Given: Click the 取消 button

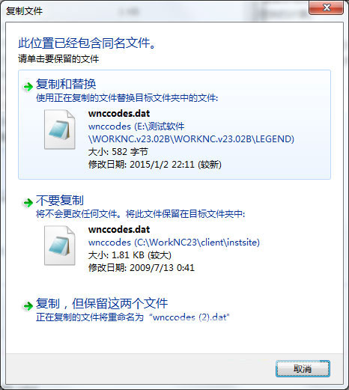Looking at the screenshot, I should coord(303,368).
